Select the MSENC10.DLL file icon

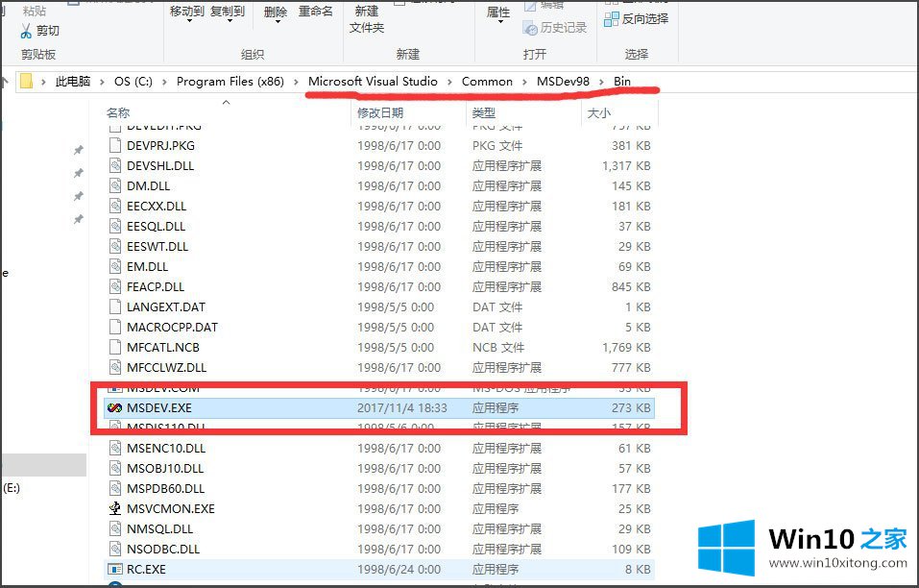[x=115, y=448]
